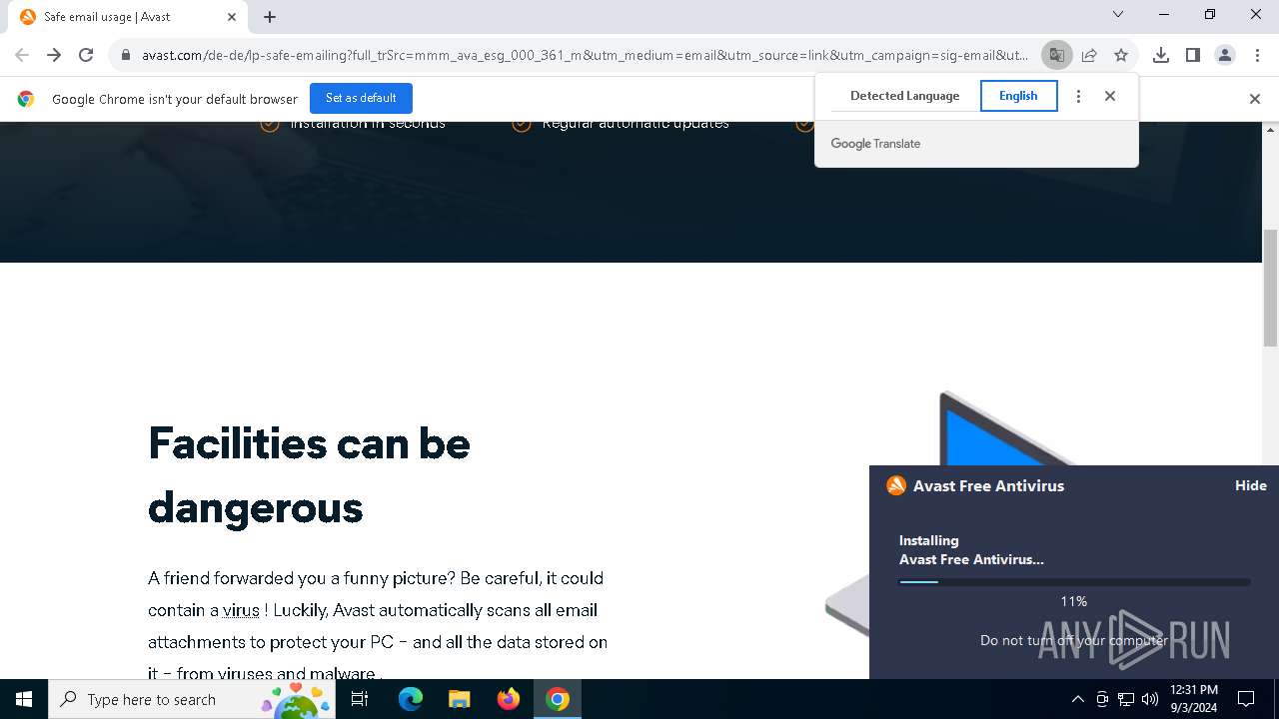Click the taskbar search box
Viewport: 1279px width, 719px height.
pos(193,699)
